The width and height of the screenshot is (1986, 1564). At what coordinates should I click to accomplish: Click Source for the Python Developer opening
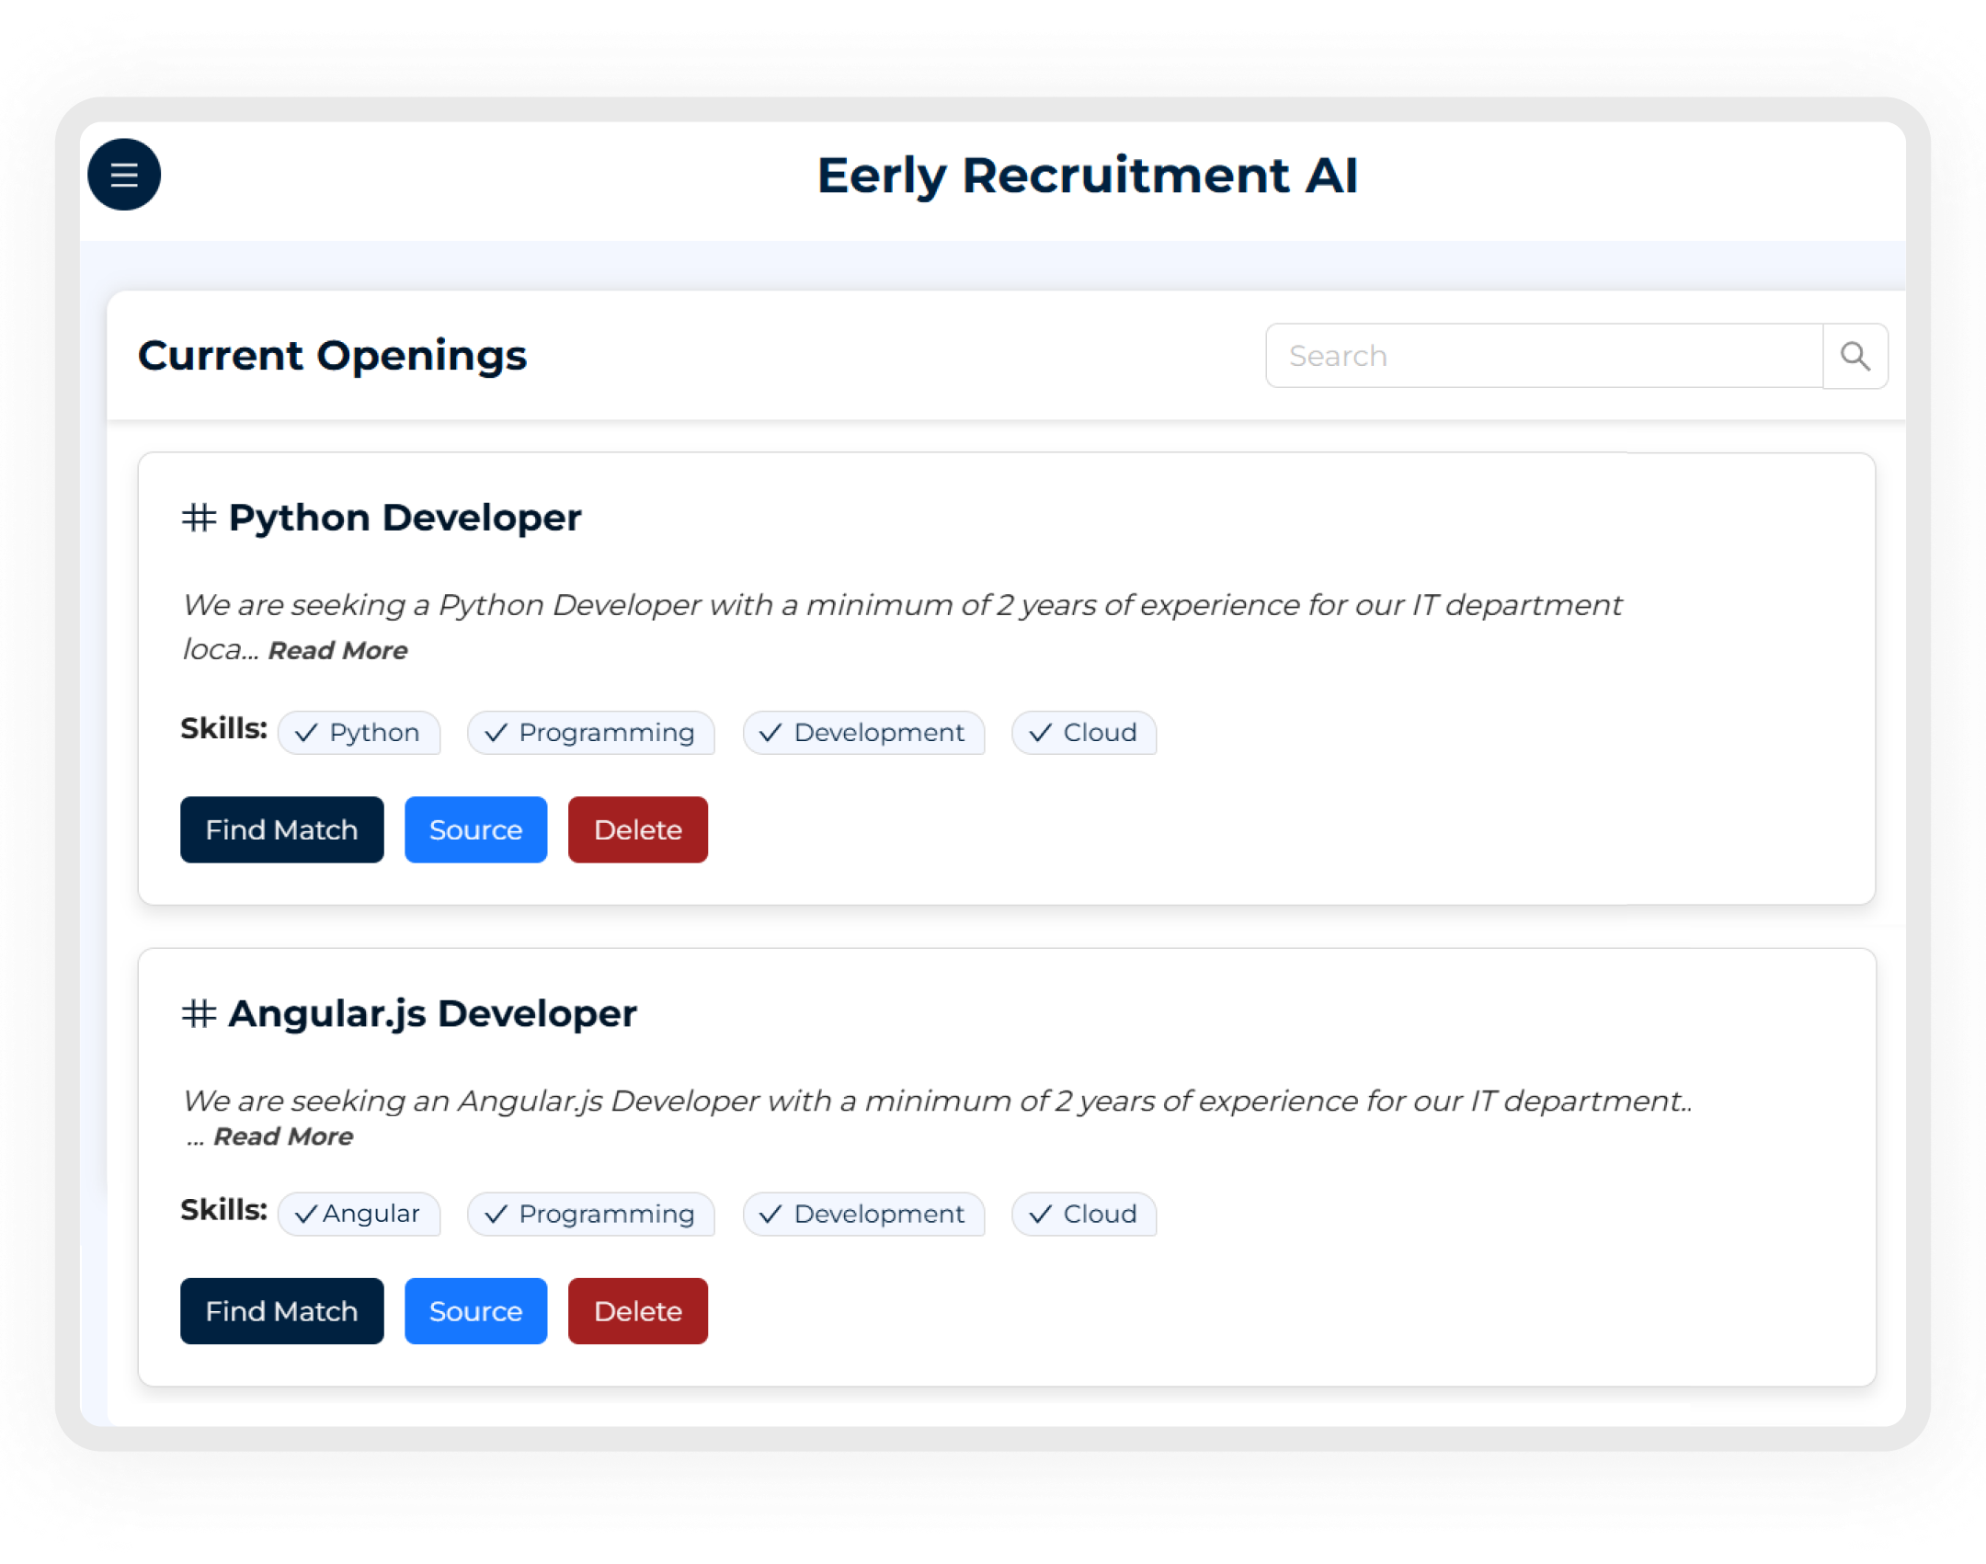click(x=475, y=829)
